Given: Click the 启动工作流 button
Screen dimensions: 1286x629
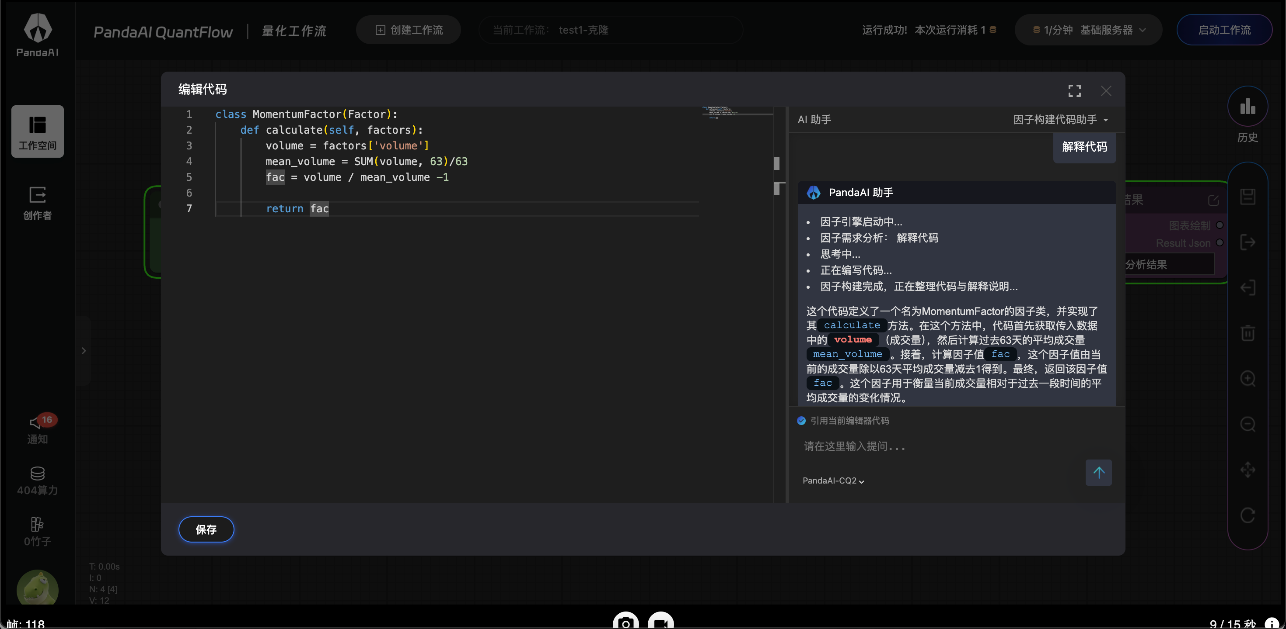Looking at the screenshot, I should tap(1224, 30).
